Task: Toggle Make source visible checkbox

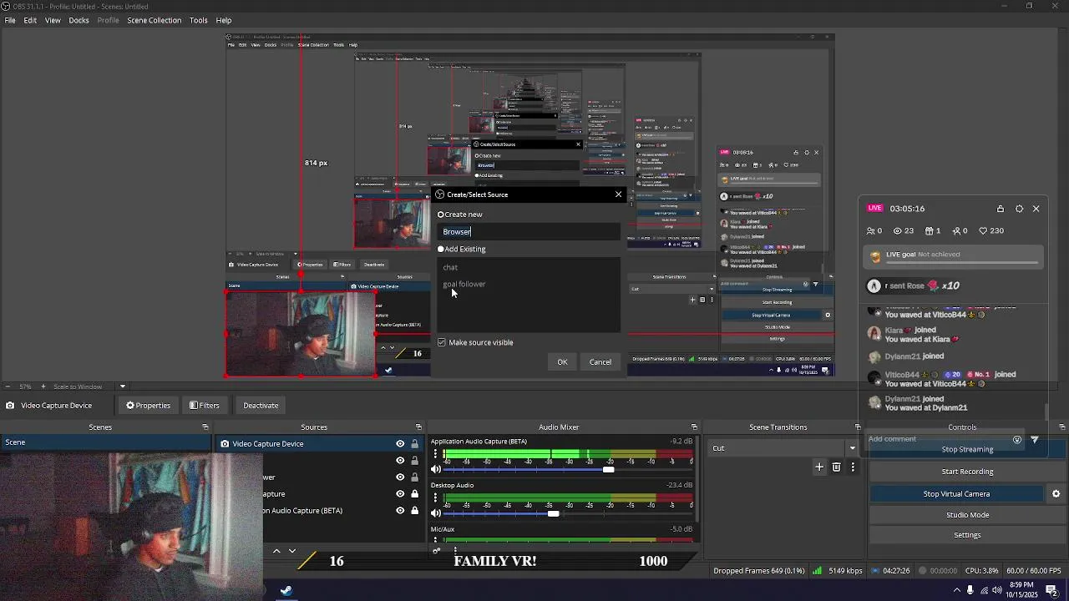Action: (x=442, y=342)
